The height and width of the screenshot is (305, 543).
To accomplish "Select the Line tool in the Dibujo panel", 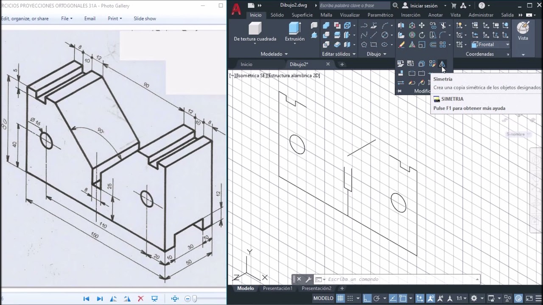I will coord(374,35).
